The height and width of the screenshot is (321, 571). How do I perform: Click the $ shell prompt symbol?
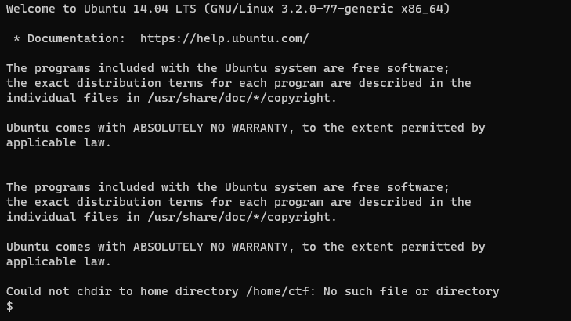tap(10, 306)
